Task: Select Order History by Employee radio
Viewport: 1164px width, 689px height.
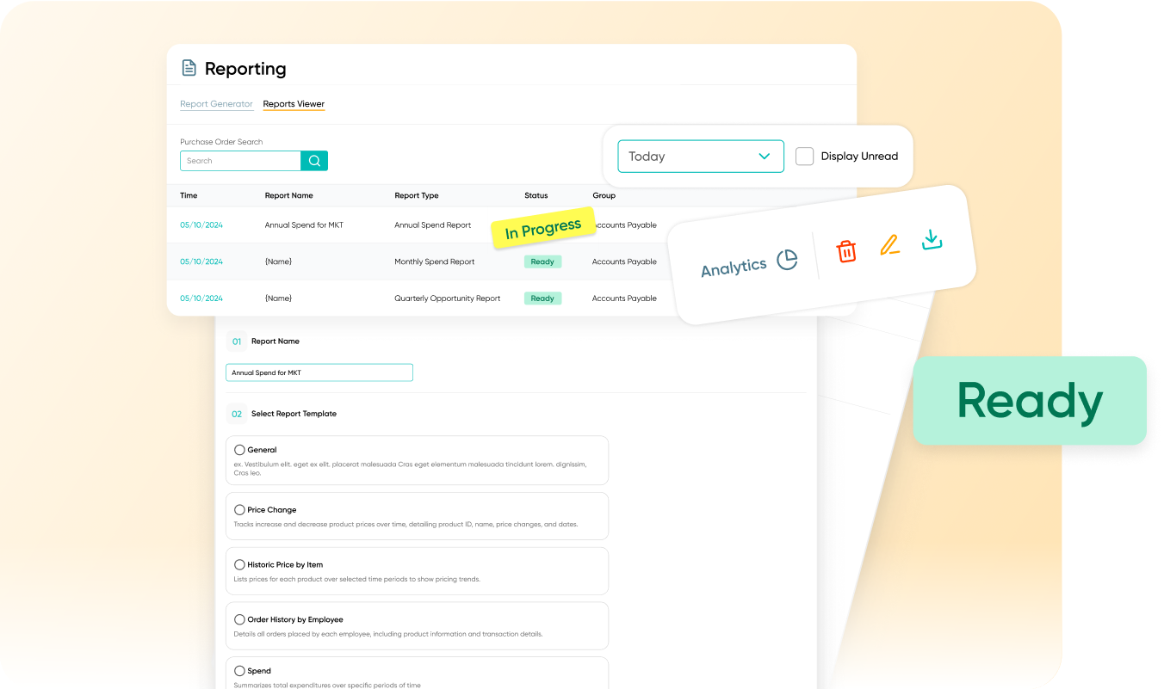Action: pyautogui.click(x=239, y=619)
